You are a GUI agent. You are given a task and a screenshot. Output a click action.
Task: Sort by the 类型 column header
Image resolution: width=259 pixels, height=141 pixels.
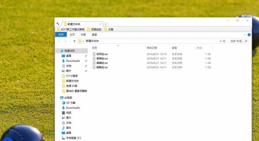pos(174,48)
